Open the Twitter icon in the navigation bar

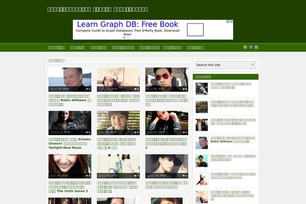[x=251, y=47]
